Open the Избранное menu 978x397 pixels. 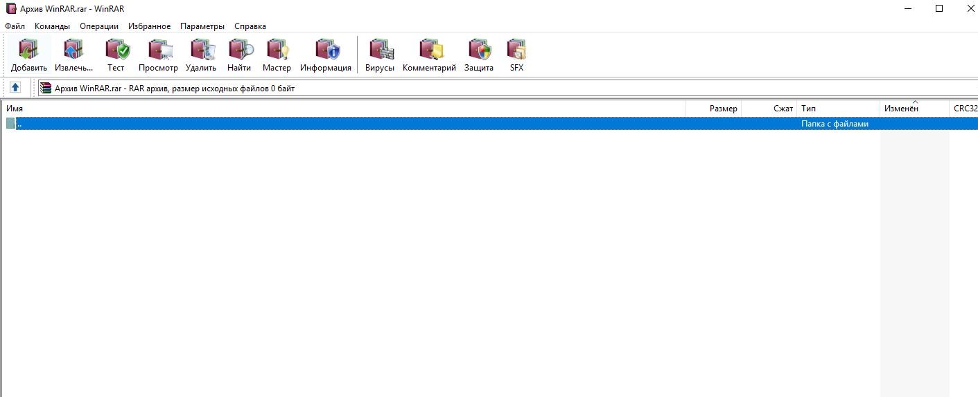[x=149, y=26]
